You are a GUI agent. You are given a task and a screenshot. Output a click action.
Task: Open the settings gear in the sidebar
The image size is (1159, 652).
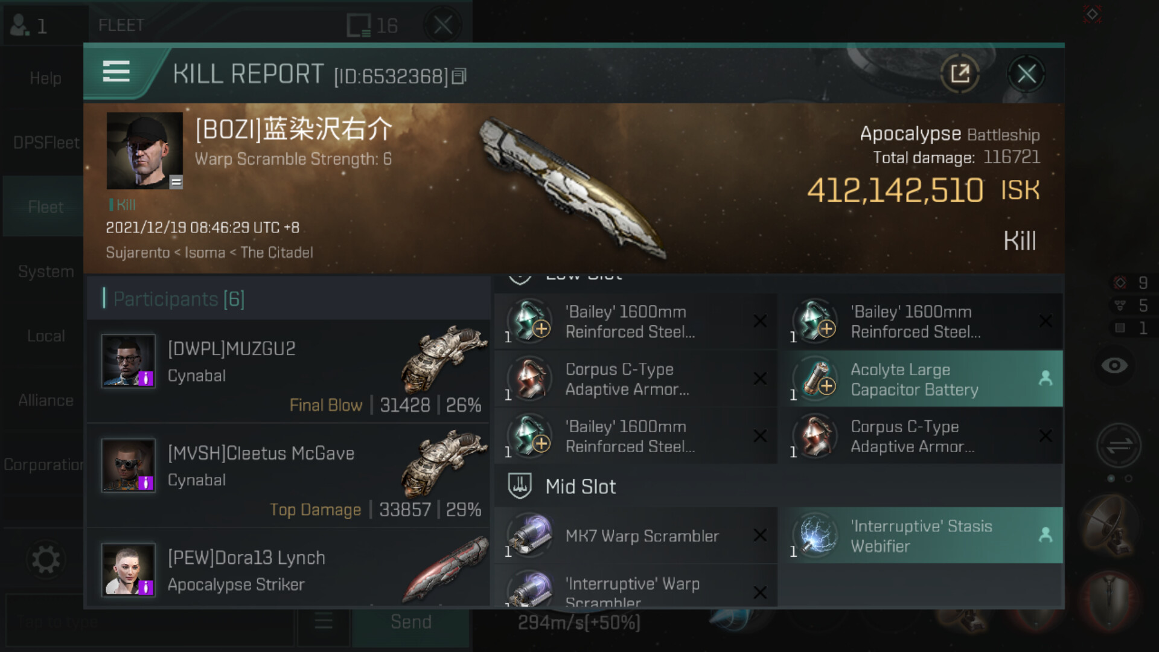point(45,560)
